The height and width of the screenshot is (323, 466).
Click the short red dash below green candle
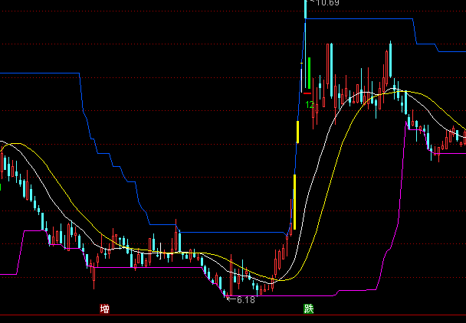point(307,92)
